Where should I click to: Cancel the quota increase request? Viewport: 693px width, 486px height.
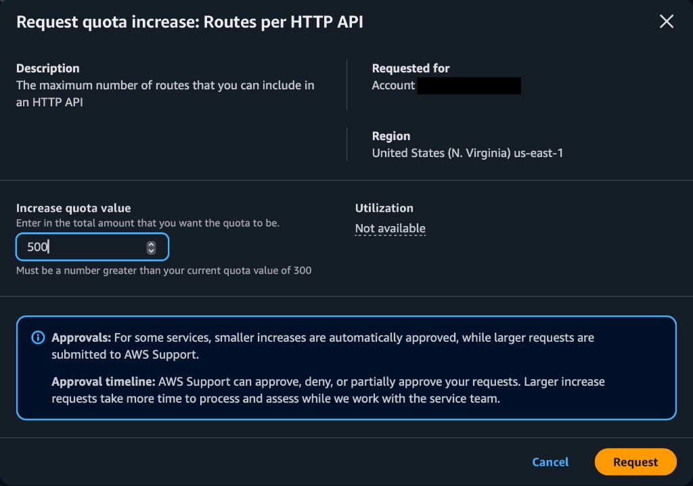tap(550, 462)
